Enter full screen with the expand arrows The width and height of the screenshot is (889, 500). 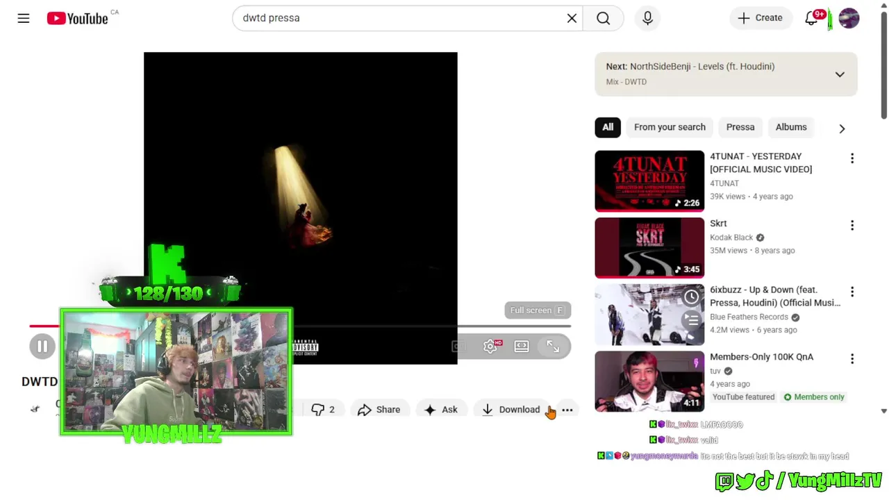coord(553,346)
